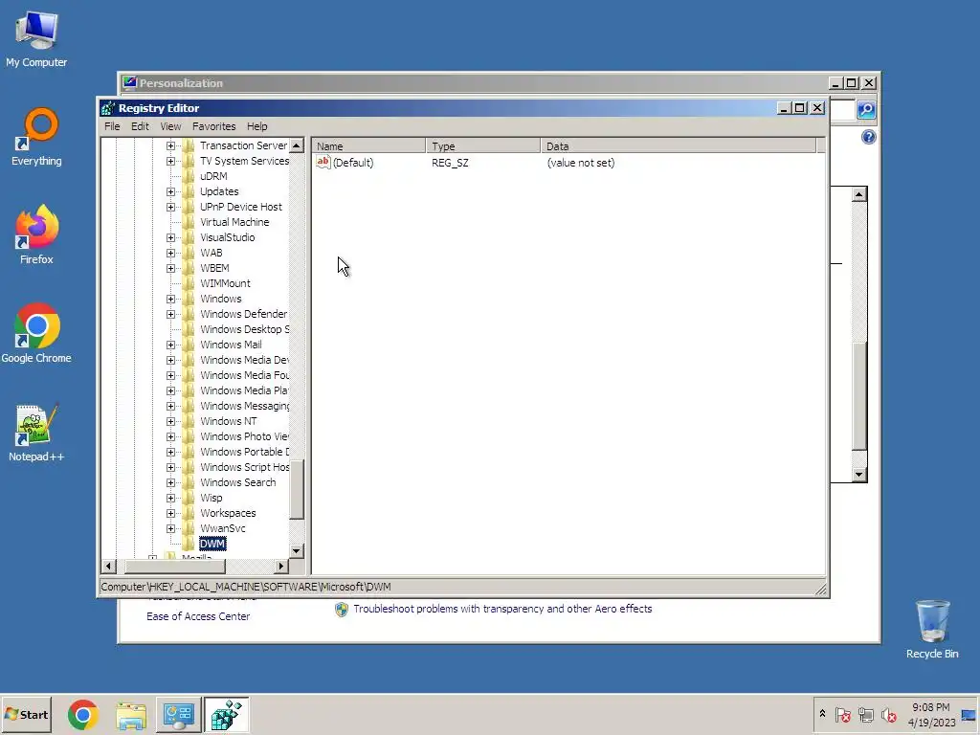The image size is (980, 735).
Task: Click the tree scroll up arrow
Action: tap(297, 145)
